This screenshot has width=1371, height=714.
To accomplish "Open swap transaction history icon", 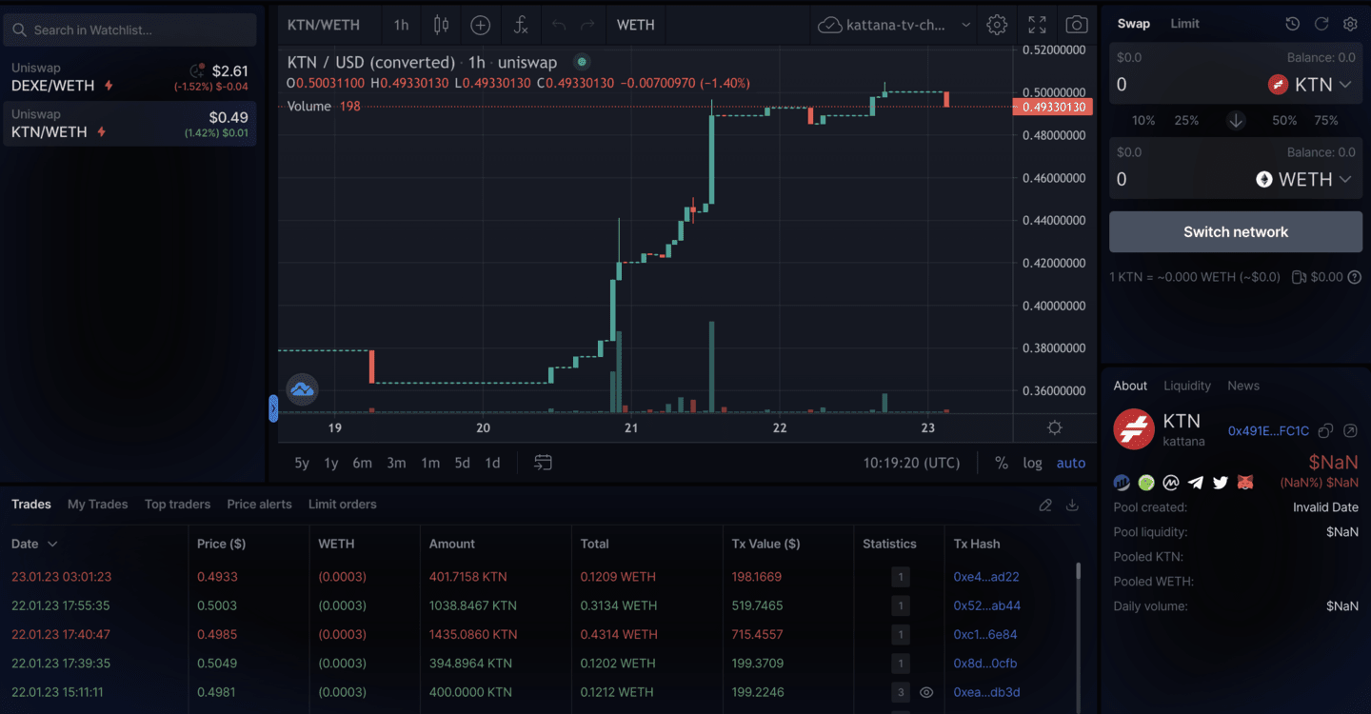I will (x=1292, y=24).
